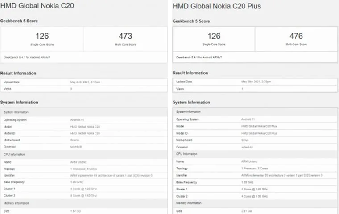This screenshot has width=339, height=214.
Task: Click the 'HMD Global Nokia C20' page title
Action: click(37, 6)
